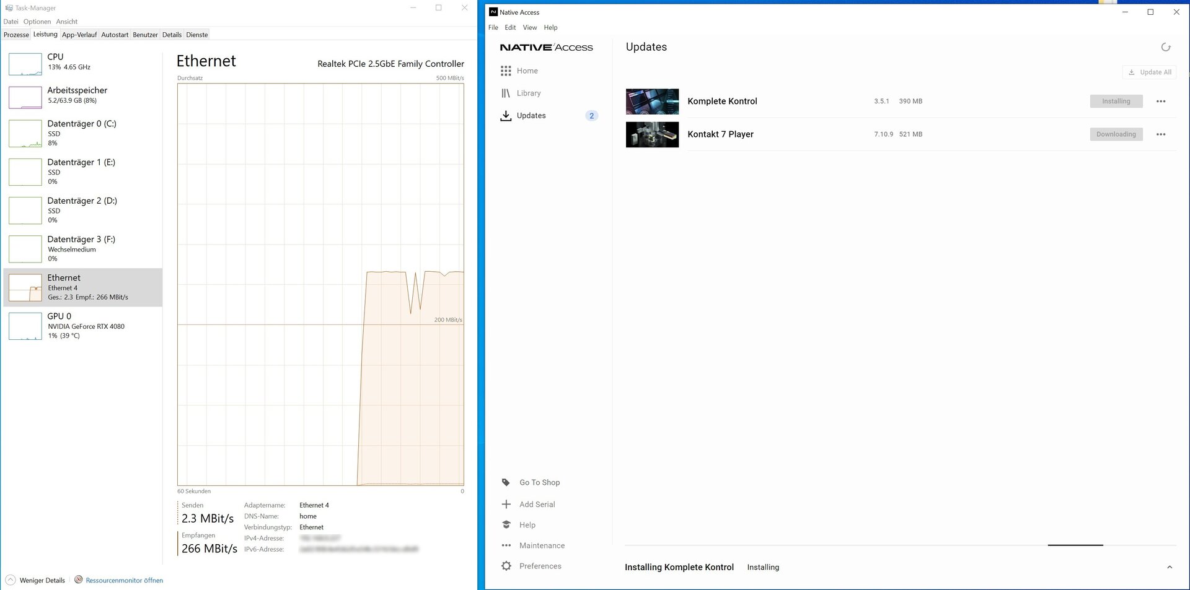
Task: Select Datenträger 3 (F:) performance entry
Action: [x=83, y=248]
